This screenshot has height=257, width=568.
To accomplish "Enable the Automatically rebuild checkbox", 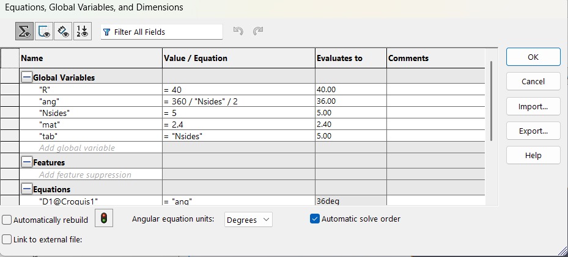I will click(7, 220).
